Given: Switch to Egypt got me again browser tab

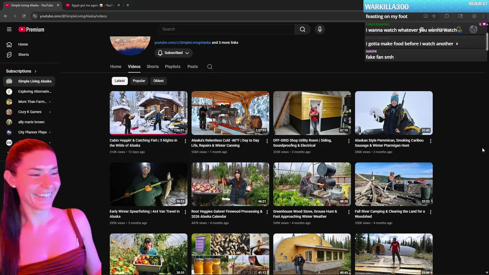Looking at the screenshot, I should pyautogui.click(x=92, y=5).
